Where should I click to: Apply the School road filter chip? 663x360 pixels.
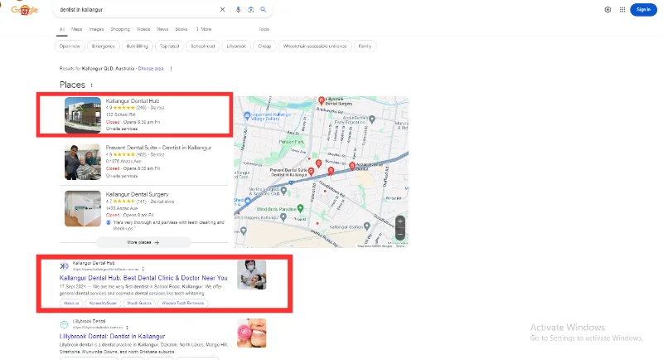click(x=202, y=46)
